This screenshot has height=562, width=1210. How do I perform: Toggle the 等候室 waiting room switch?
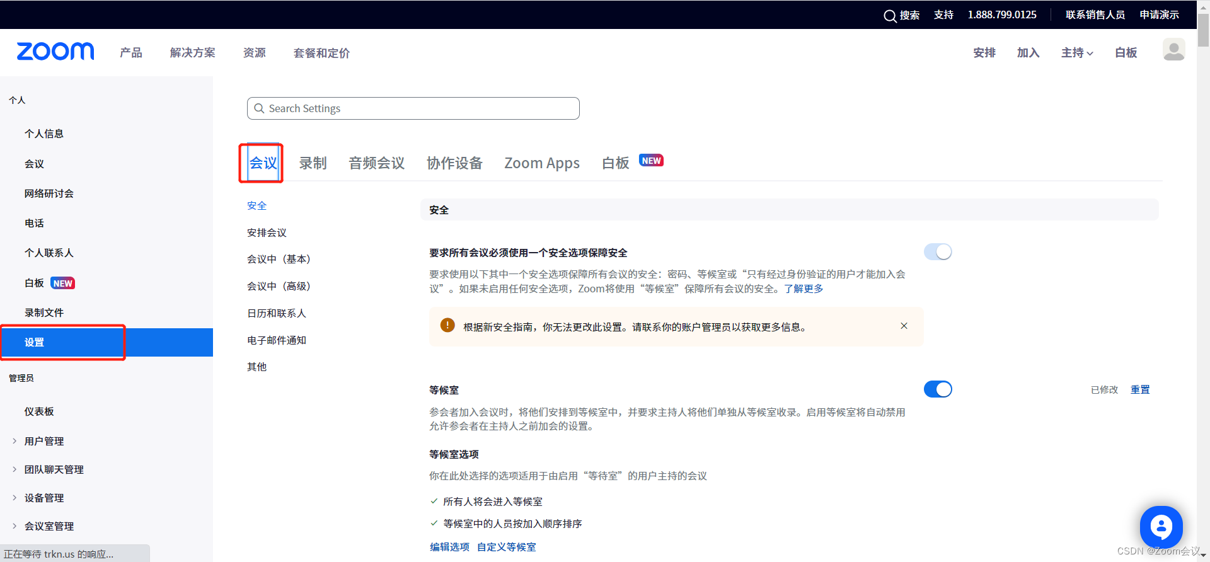point(938,389)
